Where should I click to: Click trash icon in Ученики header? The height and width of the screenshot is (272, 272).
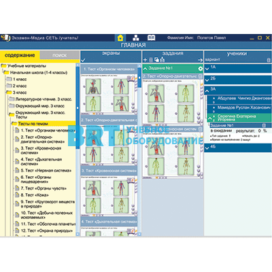pyautogui.click(x=269, y=60)
